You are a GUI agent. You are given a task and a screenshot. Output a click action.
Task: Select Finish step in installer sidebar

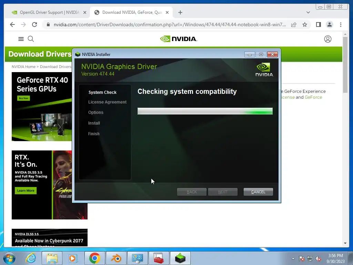(x=94, y=134)
